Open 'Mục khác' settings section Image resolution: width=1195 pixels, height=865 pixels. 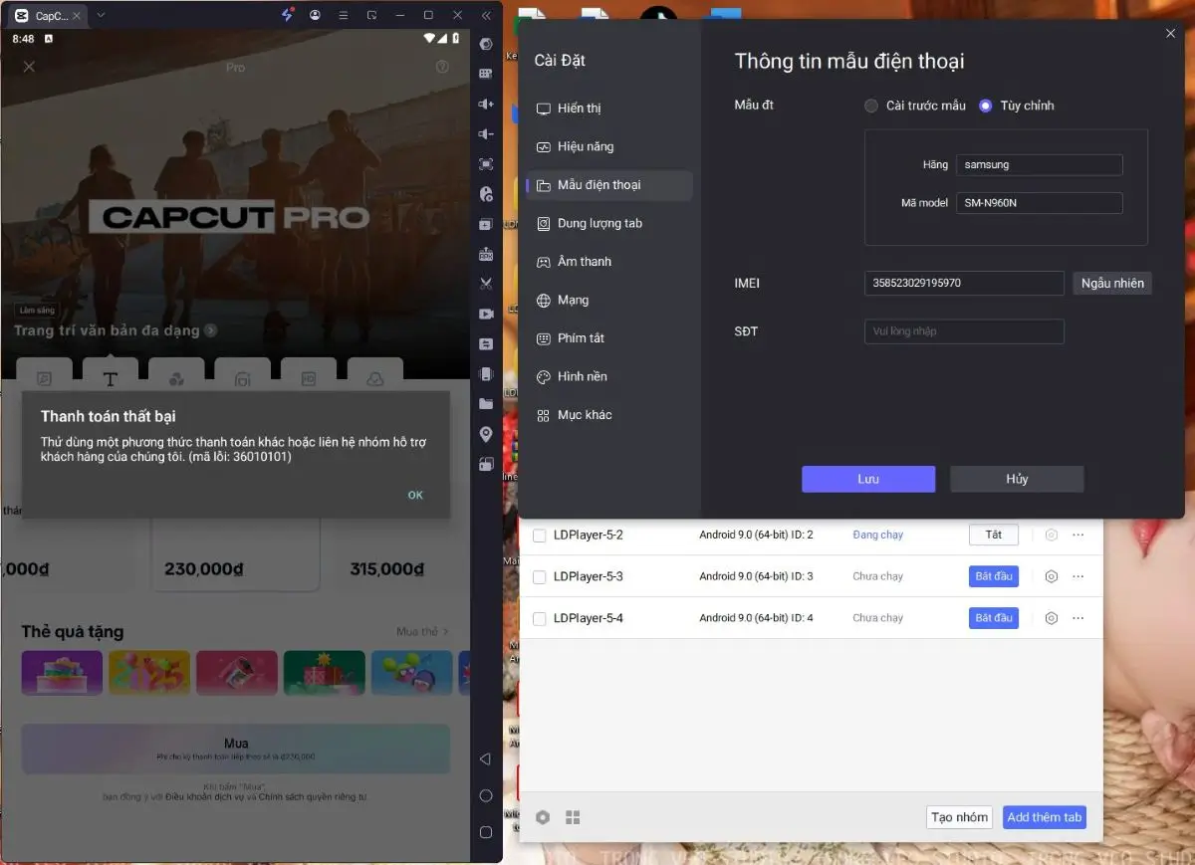(609, 415)
